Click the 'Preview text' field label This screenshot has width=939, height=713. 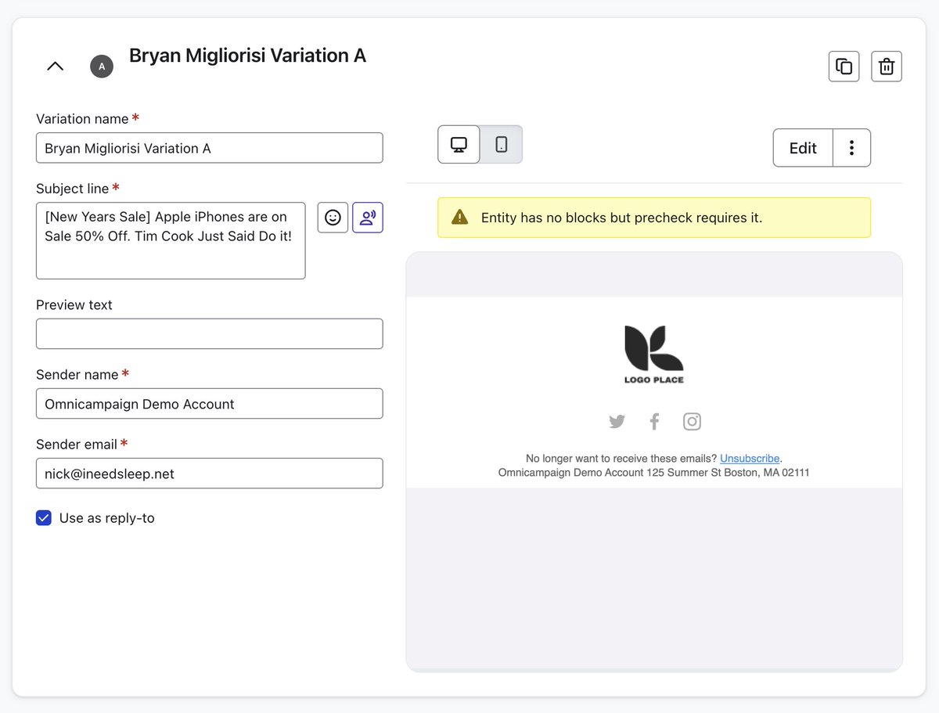pos(74,305)
